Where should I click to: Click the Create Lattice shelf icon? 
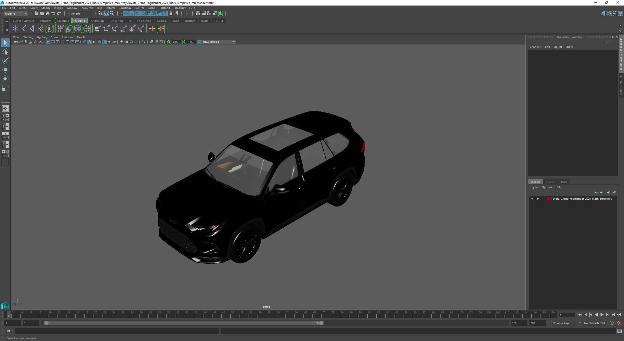click(78, 29)
